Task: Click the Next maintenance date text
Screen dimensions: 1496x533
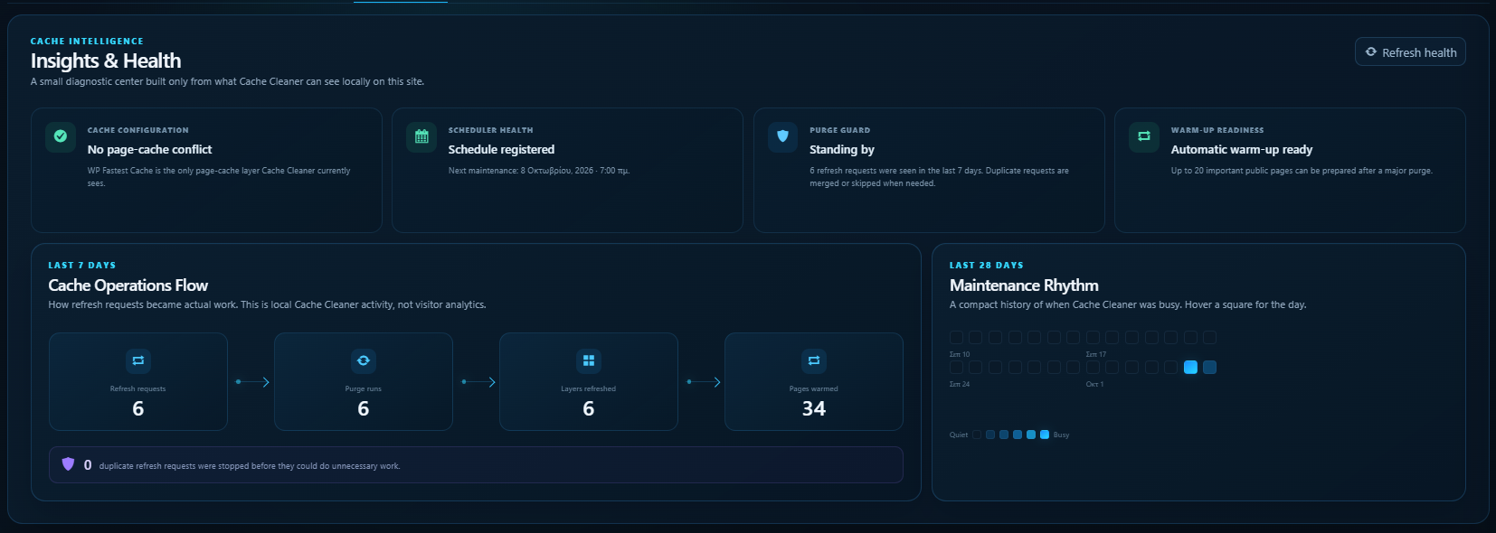Action: (539, 171)
